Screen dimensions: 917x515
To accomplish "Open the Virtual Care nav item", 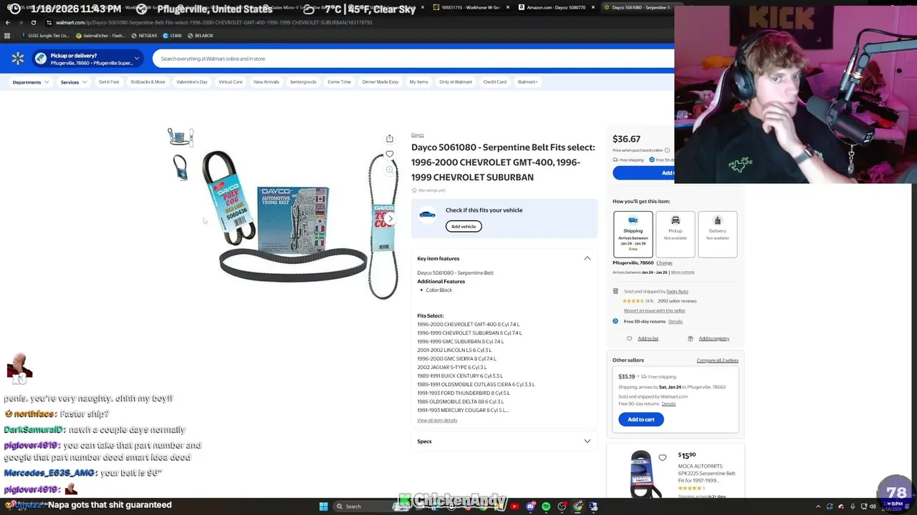I will point(231,82).
